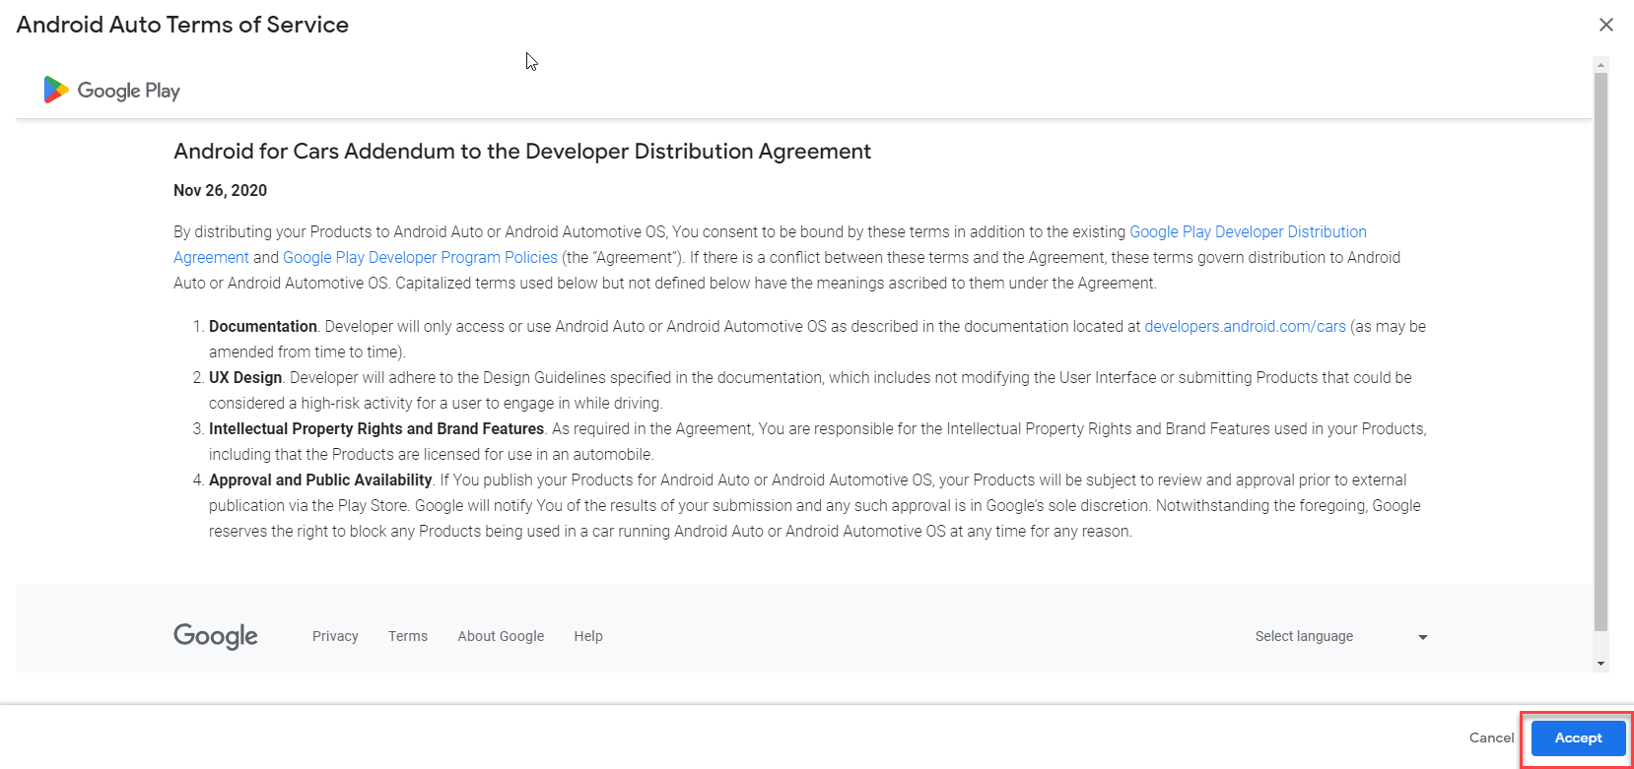The image size is (1634, 769).
Task: Click the 'Agreement' link on the second line
Action: 211,257
